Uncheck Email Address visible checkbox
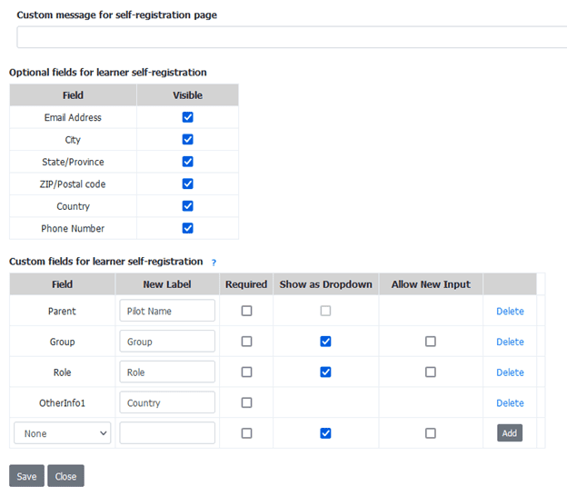This screenshot has height=496, width=567. point(187,117)
